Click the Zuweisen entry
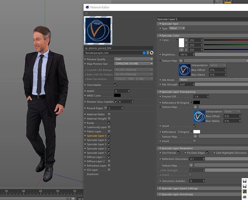 tap(92, 174)
